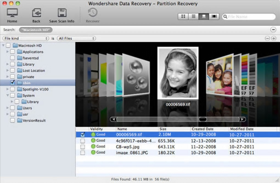The width and height of the screenshot is (280, 183).
Task: Tick the Users folder checkbox
Action: [13, 108]
